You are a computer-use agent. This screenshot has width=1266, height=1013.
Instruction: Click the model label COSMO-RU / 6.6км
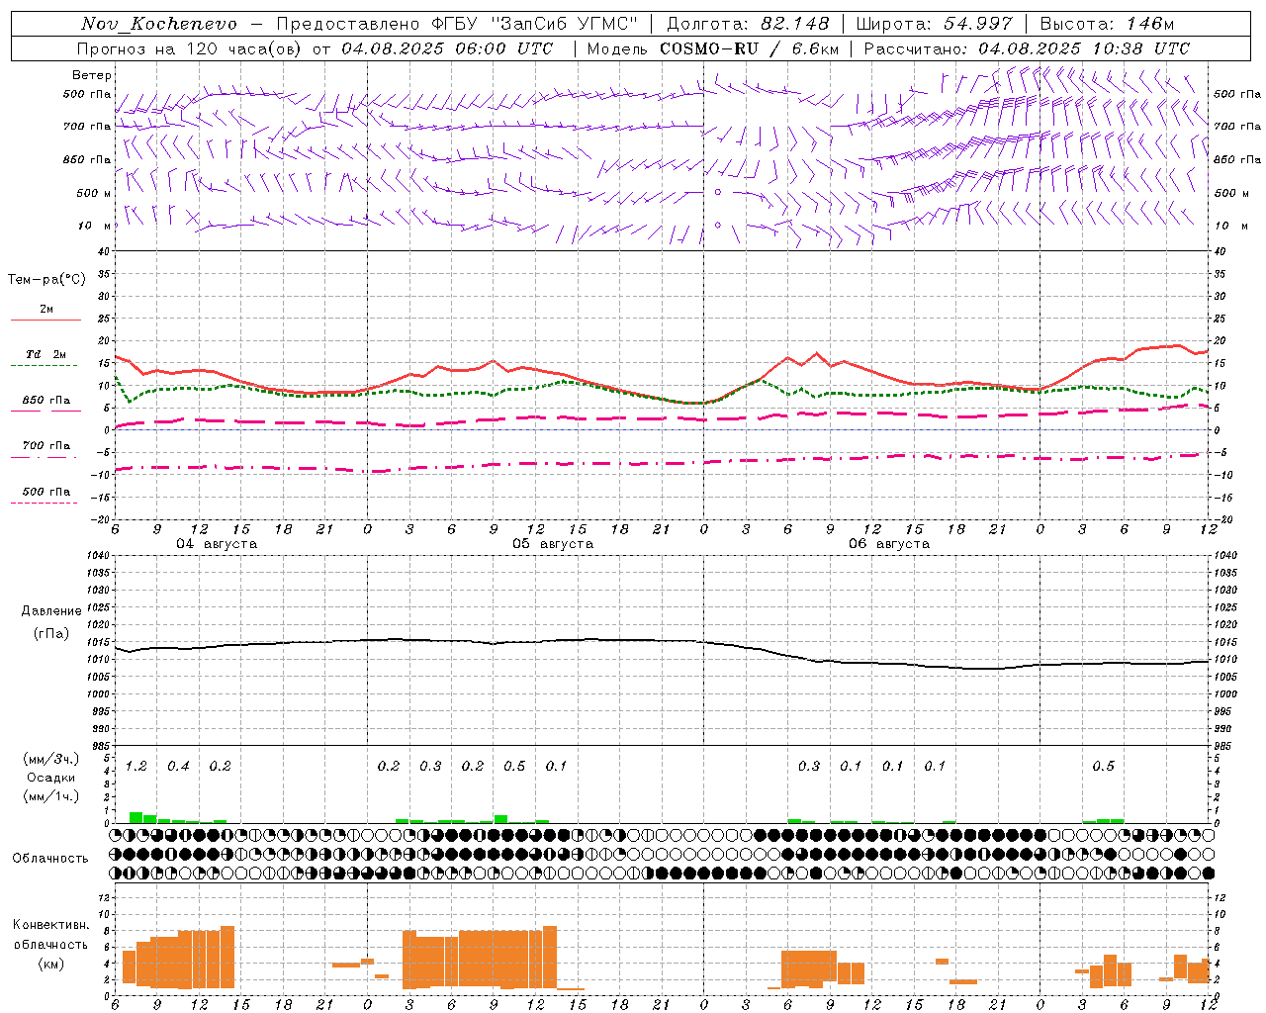[749, 48]
